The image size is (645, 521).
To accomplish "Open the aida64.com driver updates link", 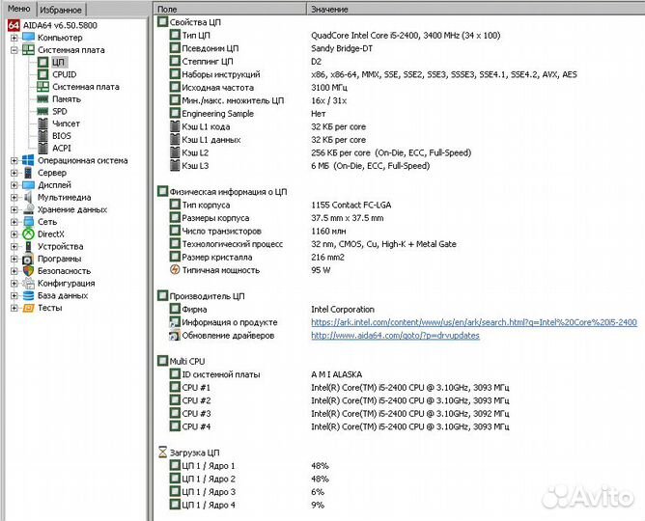I will [x=395, y=336].
